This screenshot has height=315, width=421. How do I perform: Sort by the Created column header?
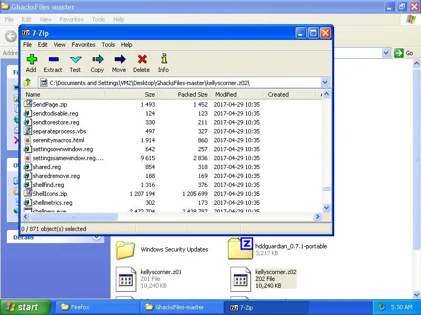[x=289, y=94]
